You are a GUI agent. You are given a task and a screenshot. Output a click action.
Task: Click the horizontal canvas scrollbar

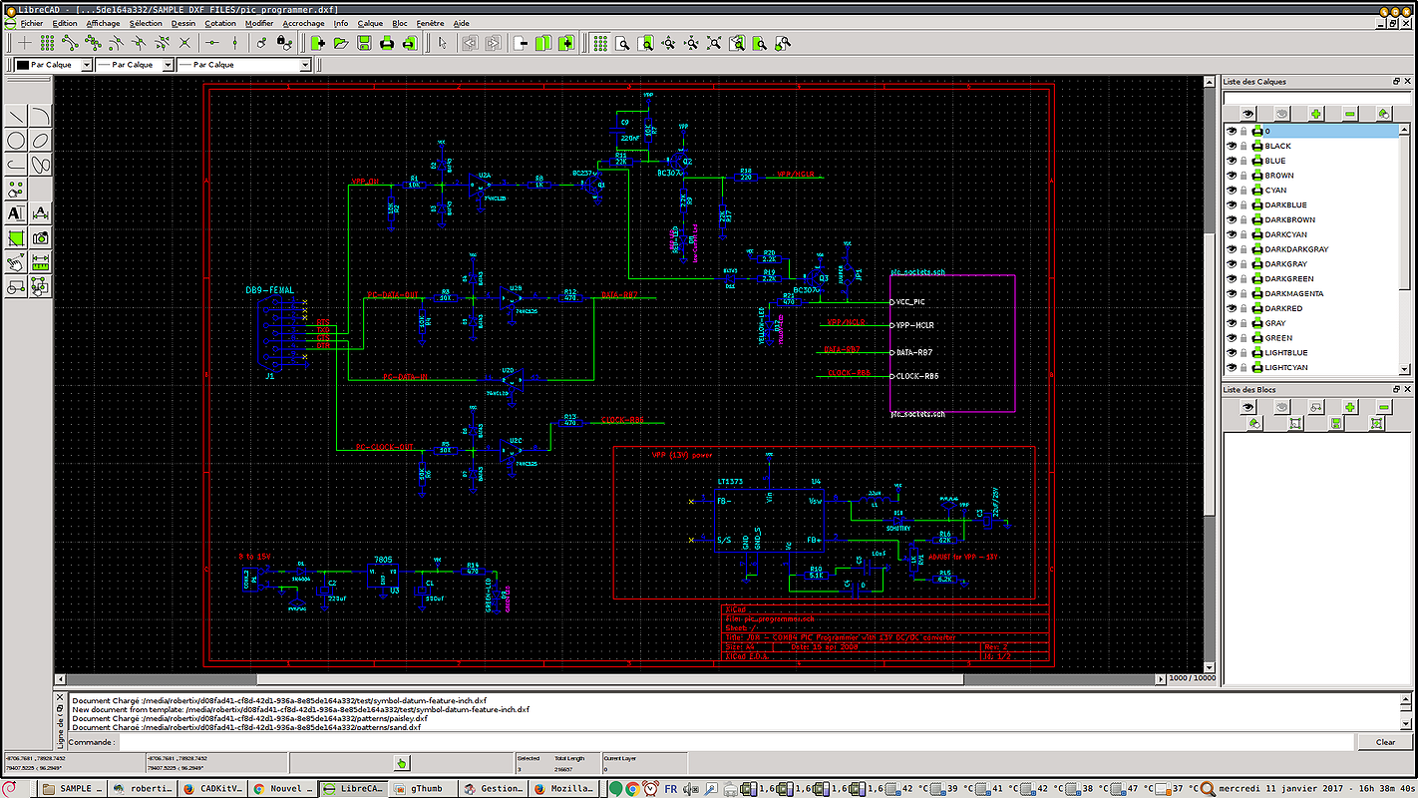tap(608, 679)
